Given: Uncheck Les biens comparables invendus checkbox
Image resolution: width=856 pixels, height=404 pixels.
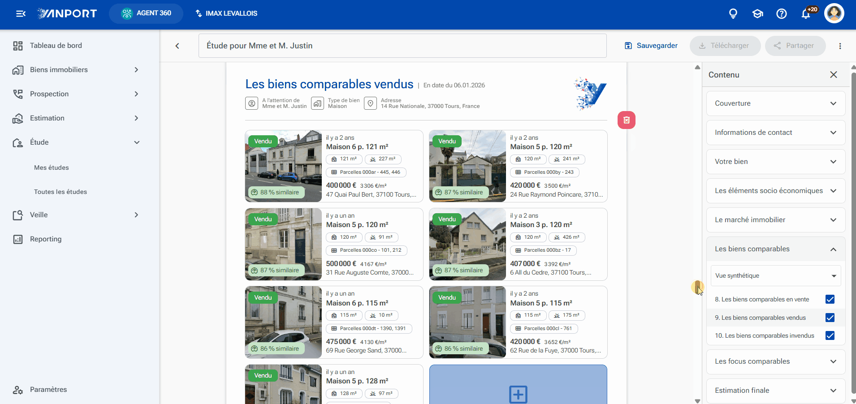Looking at the screenshot, I should [x=830, y=335].
